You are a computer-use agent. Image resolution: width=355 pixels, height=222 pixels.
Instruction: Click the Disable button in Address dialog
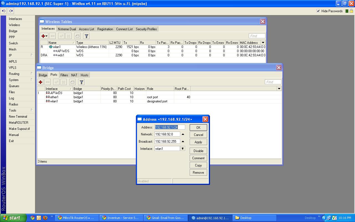tap(198, 151)
